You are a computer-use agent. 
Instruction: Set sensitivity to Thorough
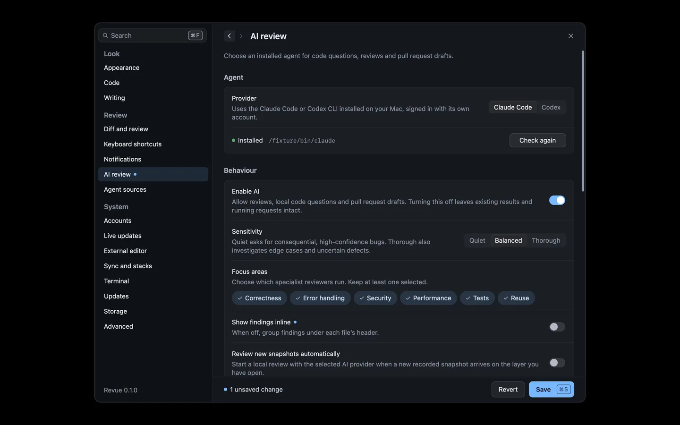point(546,240)
